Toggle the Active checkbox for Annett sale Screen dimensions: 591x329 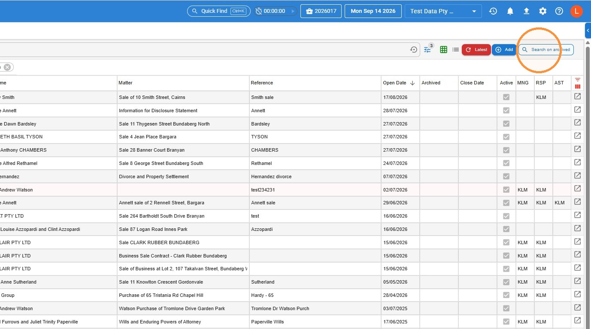(x=506, y=203)
